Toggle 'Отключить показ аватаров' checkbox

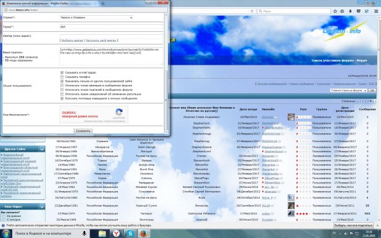point(62,86)
